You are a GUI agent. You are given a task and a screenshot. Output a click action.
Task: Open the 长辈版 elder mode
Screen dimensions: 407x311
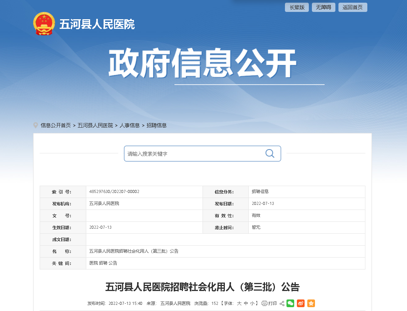297,7
